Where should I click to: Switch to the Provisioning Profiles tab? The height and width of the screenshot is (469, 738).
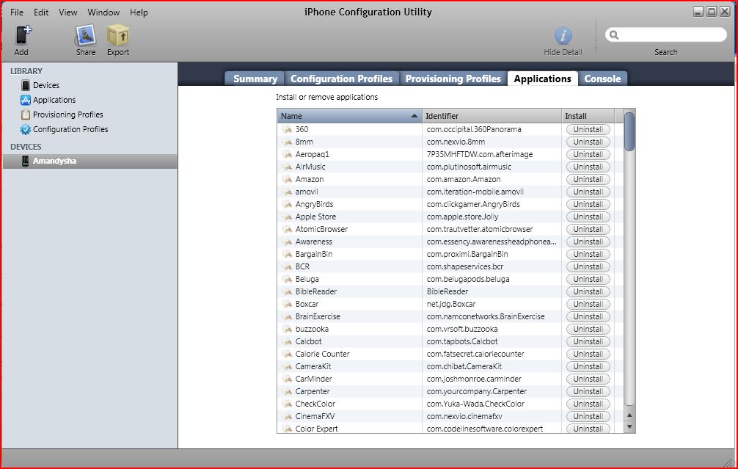[x=453, y=79]
